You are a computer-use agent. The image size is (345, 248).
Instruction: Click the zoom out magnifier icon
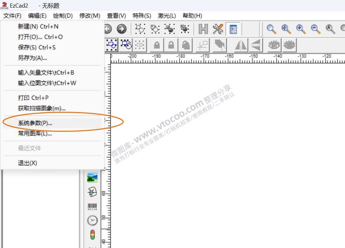coord(316,29)
